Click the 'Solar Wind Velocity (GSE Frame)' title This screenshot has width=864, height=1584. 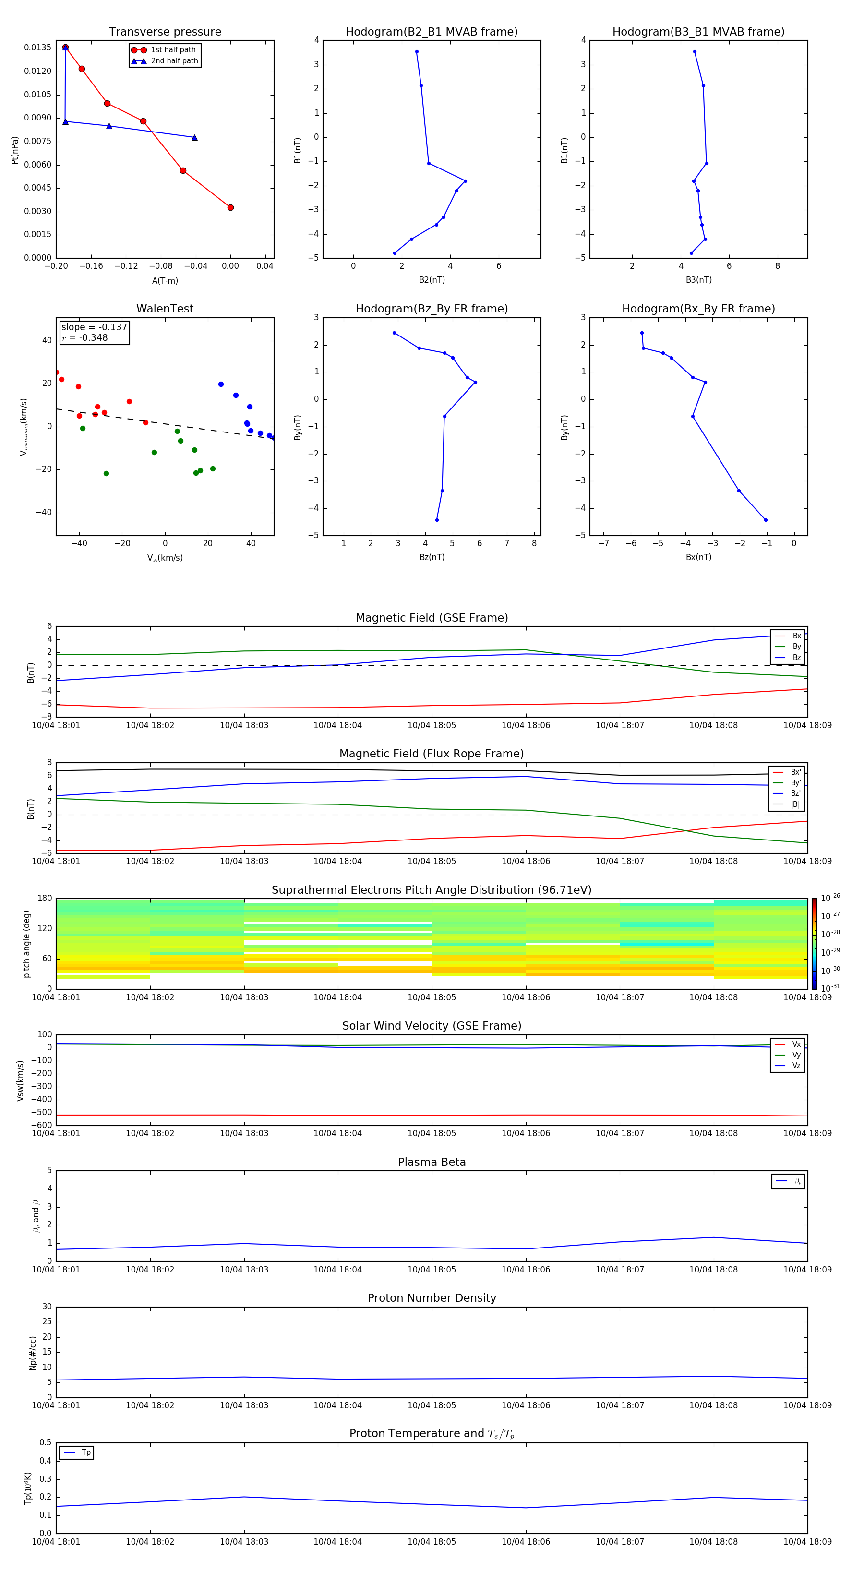[x=432, y=1026]
